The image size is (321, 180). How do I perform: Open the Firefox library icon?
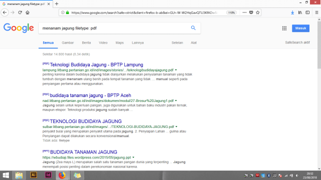300,12
